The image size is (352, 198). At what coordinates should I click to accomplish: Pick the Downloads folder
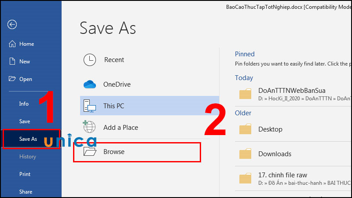293,154
